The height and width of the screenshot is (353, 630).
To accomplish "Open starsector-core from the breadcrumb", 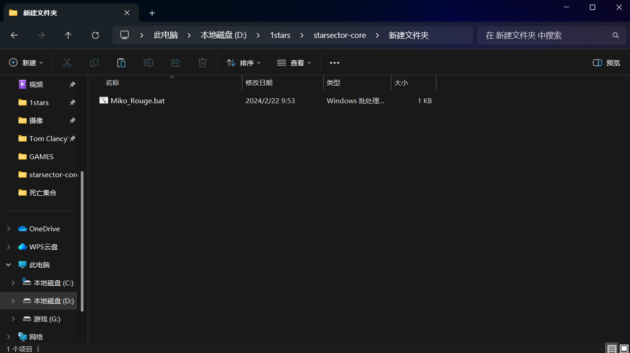I will pyautogui.click(x=340, y=35).
